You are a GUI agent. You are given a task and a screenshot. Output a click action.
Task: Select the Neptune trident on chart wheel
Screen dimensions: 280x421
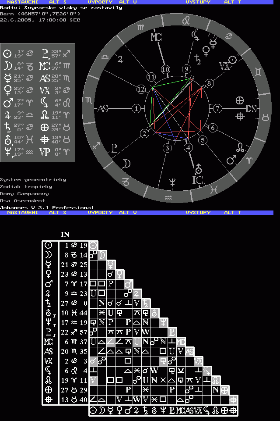[x=172, y=182]
